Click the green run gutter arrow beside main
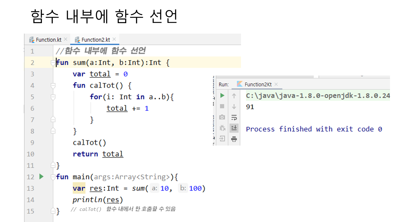This screenshot has height=222, width=394. point(42,177)
